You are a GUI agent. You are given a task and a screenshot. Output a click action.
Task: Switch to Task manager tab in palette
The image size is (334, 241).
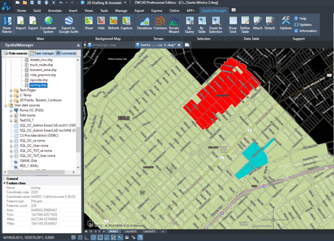tap(42, 53)
